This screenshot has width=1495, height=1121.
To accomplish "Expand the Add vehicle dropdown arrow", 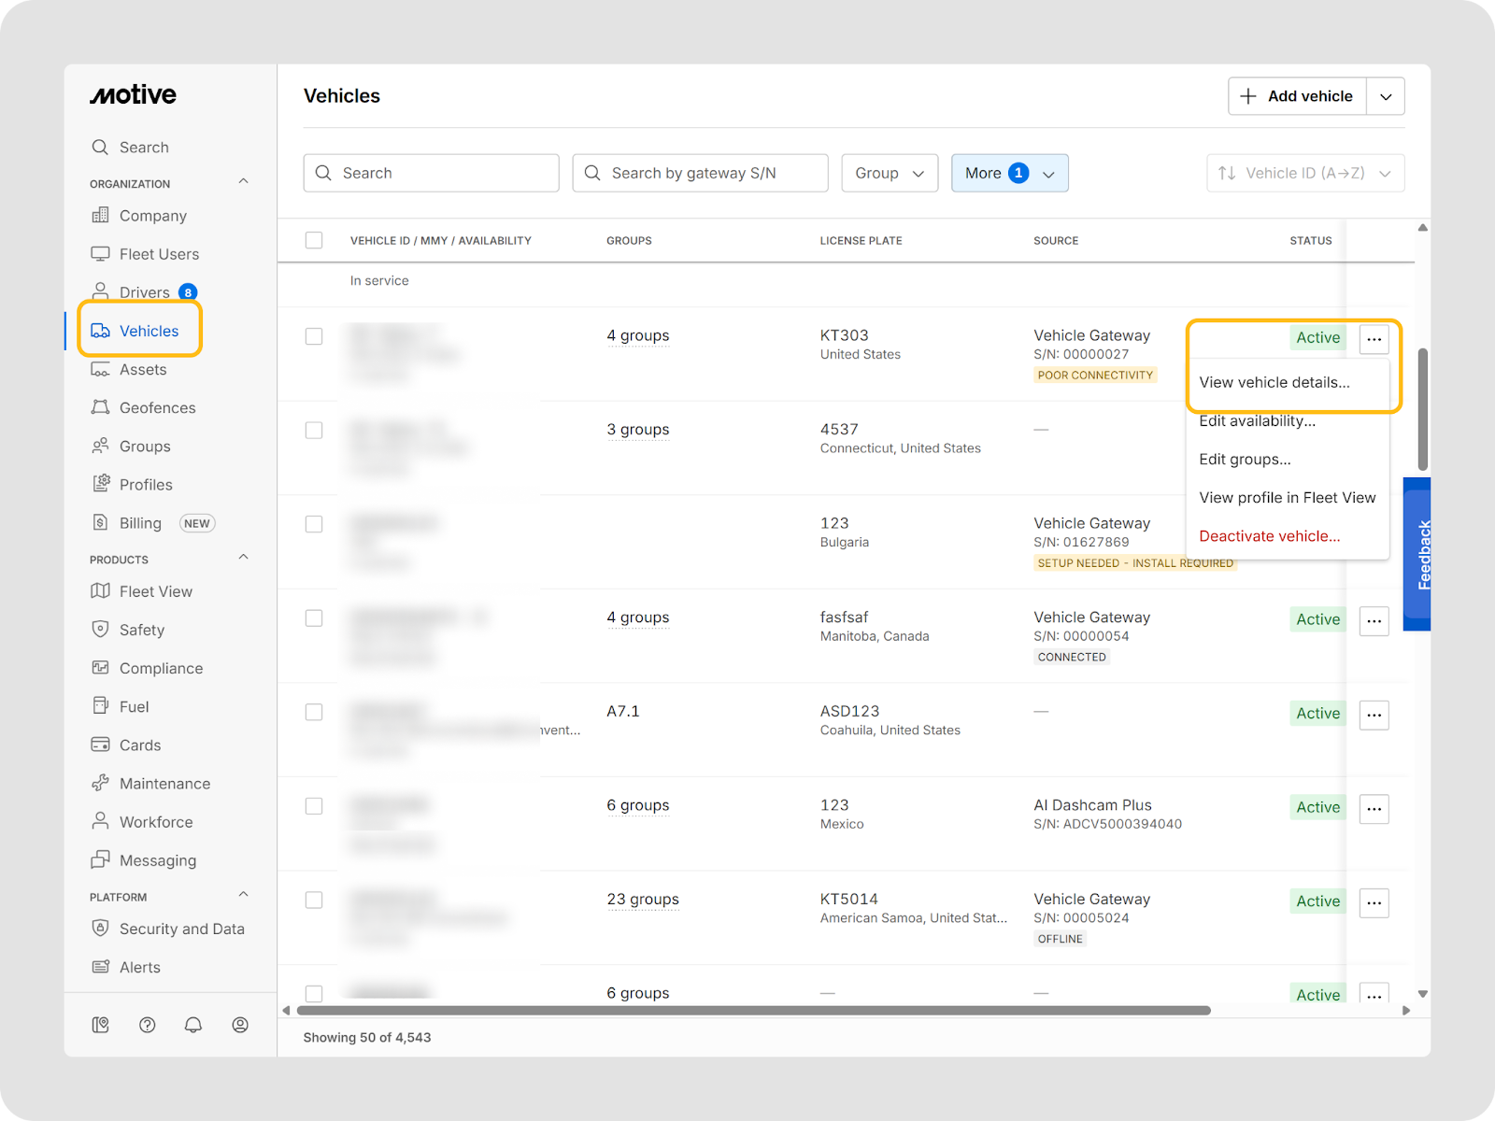I will 1386,96.
